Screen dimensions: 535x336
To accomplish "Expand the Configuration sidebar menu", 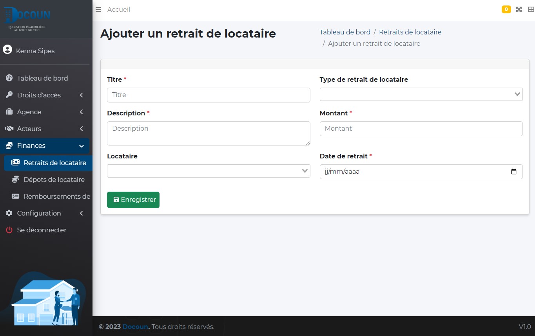I will pos(45,213).
